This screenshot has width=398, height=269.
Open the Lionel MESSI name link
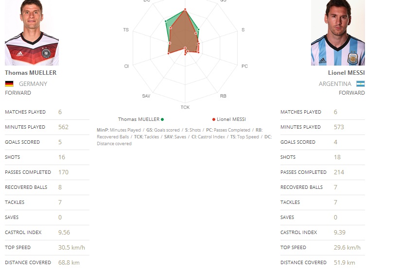tap(346, 73)
